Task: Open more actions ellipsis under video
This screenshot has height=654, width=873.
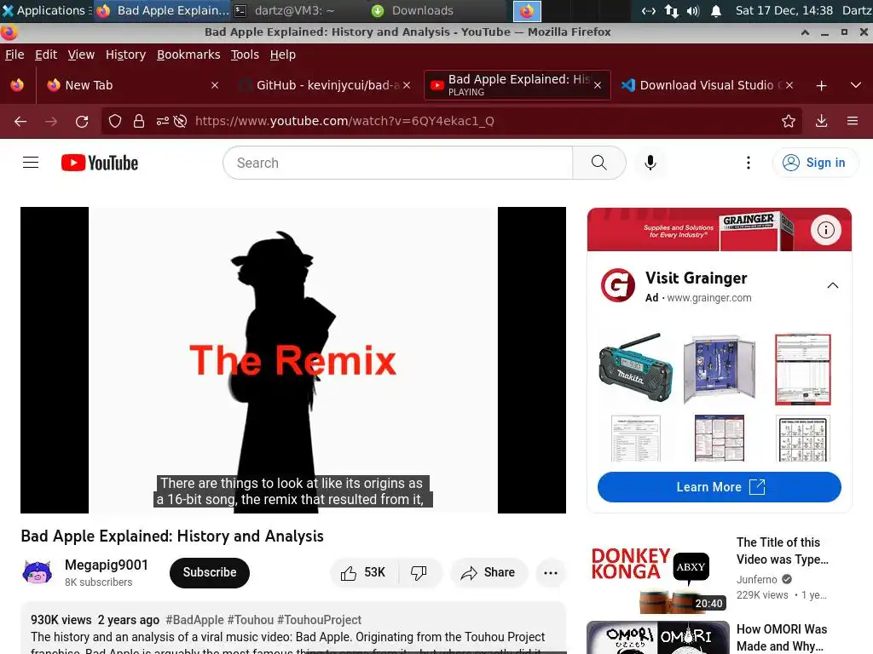Action: click(551, 573)
